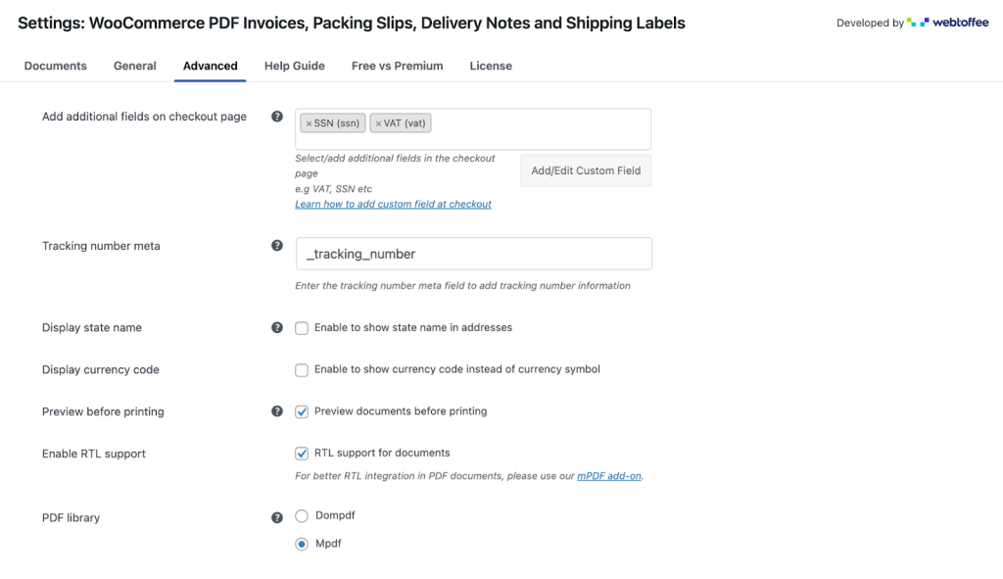The width and height of the screenshot is (1003, 579).
Task: Remove the SSN custom field tag
Action: coord(310,122)
